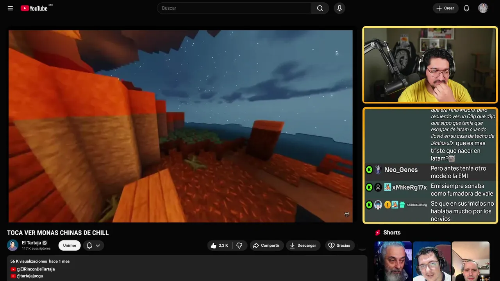Click green K badge beside xMikeRg17x
The width and height of the screenshot is (500, 281).
click(369, 187)
